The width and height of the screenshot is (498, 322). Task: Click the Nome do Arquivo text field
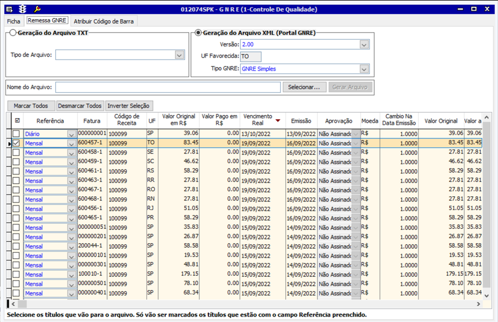pos(168,87)
